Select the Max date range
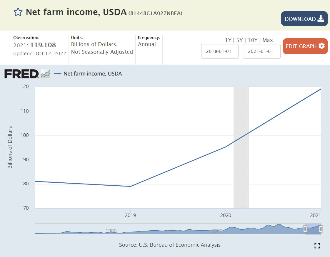The image size is (330, 257). pos(268,40)
